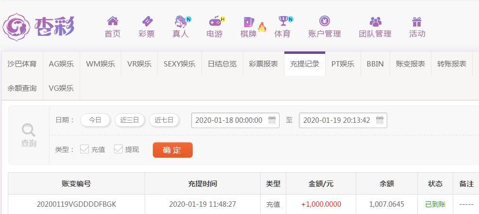The height and width of the screenshot is (214, 479).
Task: Switch to the 账变报表 tab
Action: [x=410, y=64]
